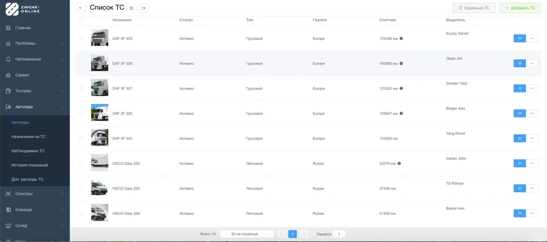Click the Склад warehouse icon
Viewport: 547px width, 242px height.
point(8,225)
